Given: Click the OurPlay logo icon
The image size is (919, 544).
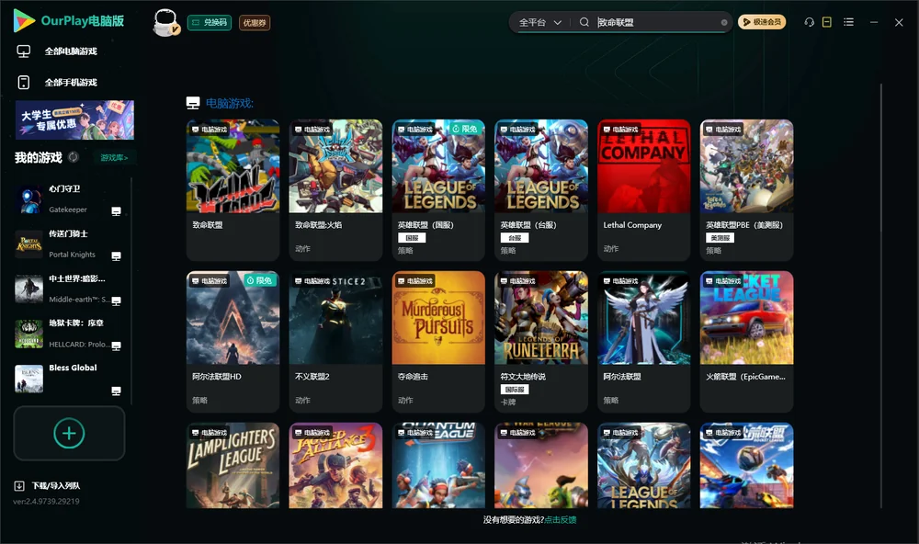Looking at the screenshot, I should point(24,21).
